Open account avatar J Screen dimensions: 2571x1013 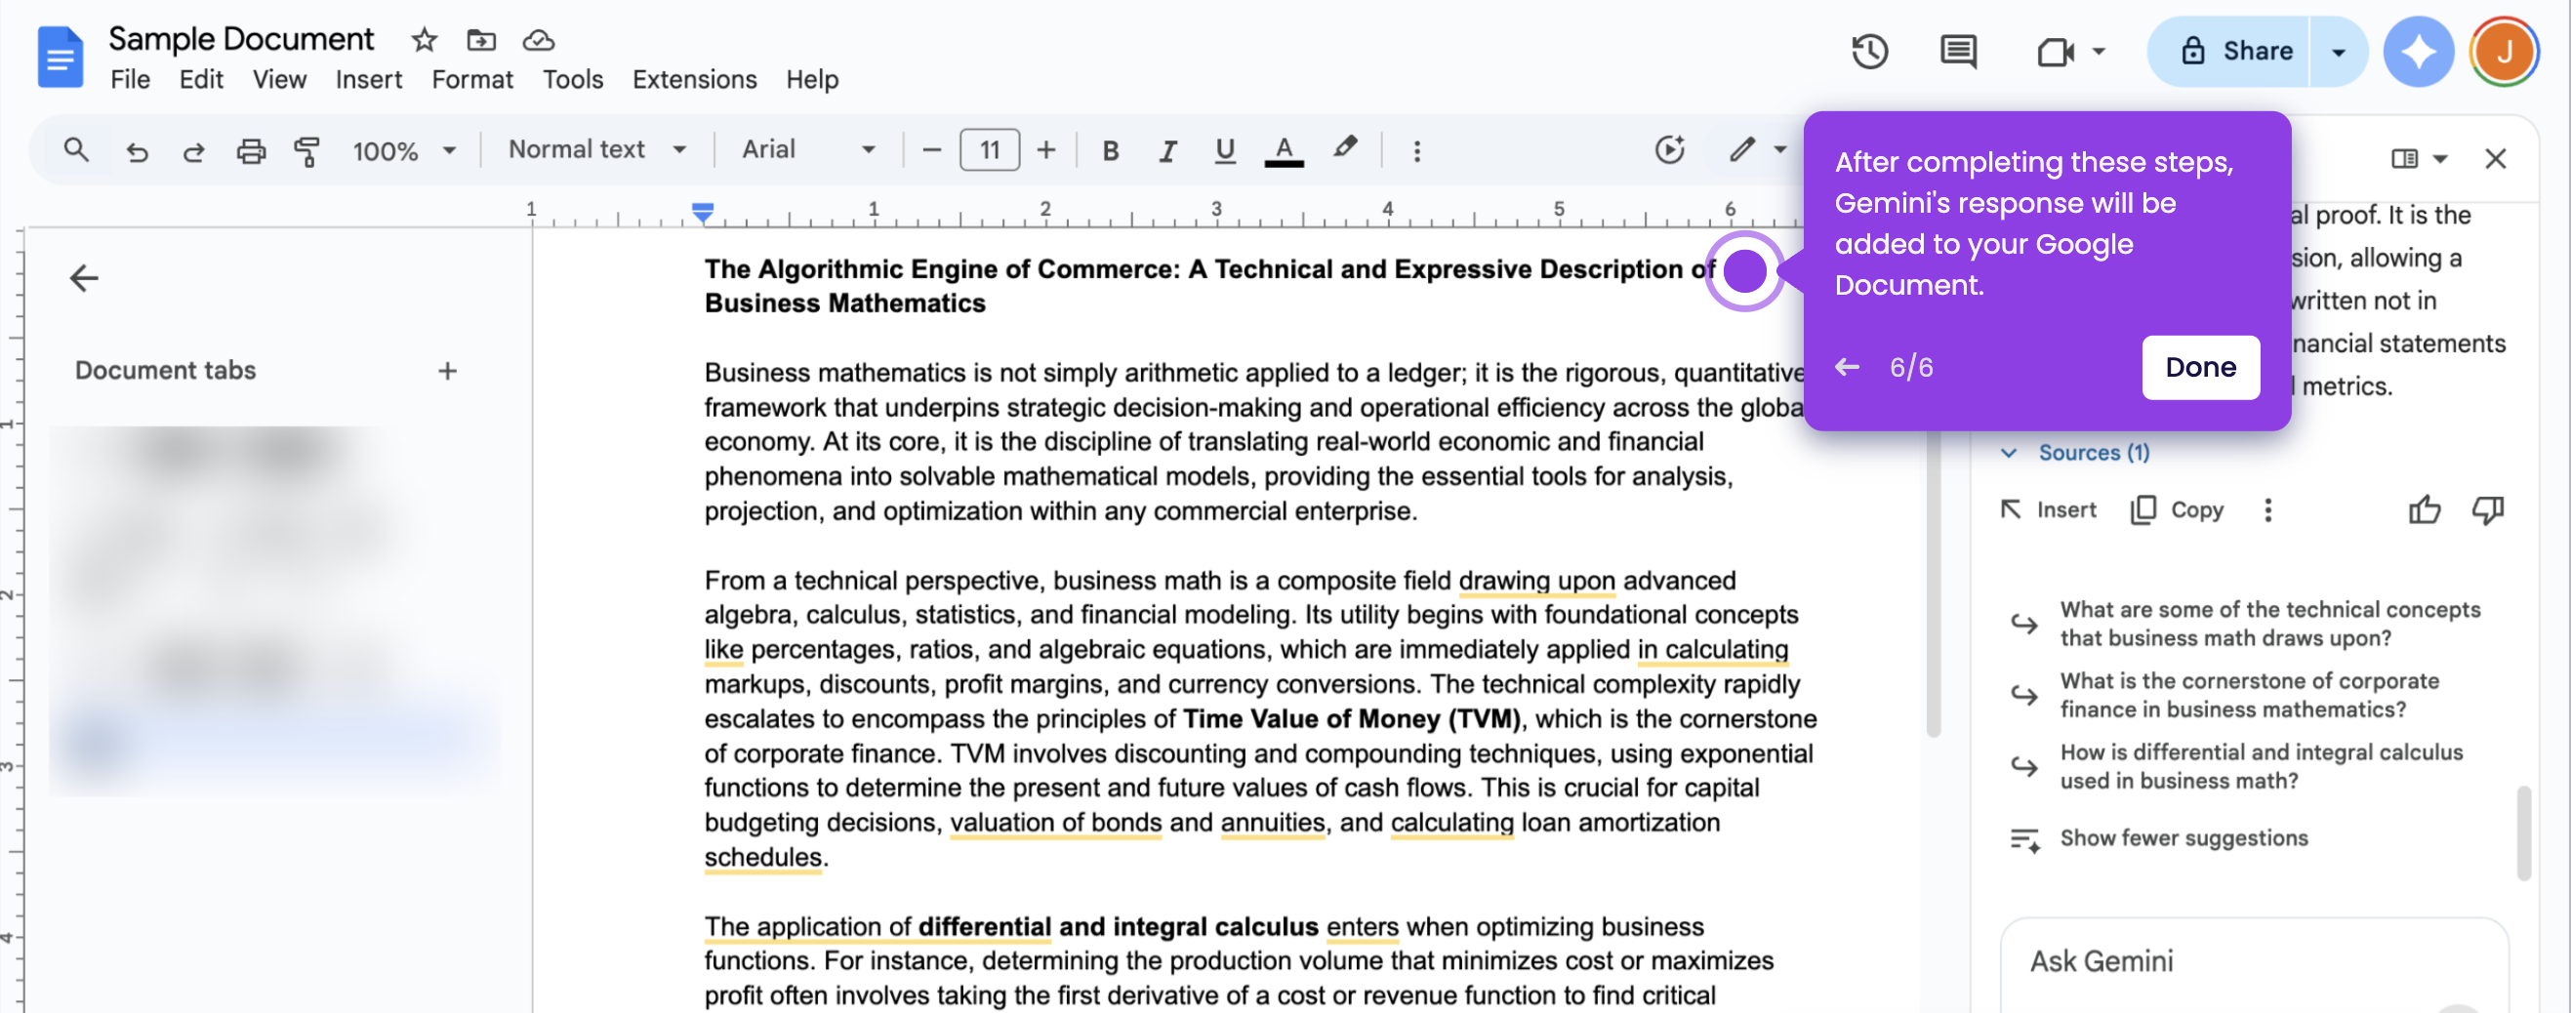2503,51
